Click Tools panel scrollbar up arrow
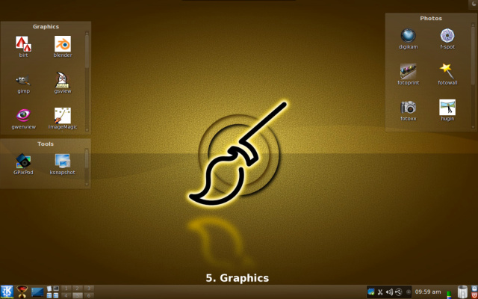The image size is (478, 299). [87, 150]
